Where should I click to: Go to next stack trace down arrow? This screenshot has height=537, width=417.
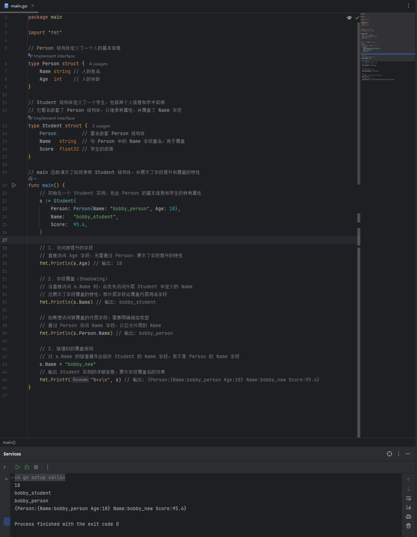409,489
